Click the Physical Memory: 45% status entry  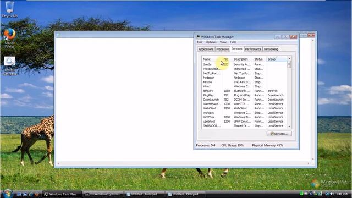267,145
